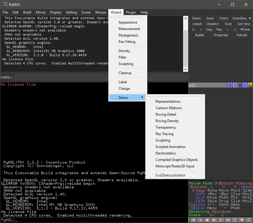Select Appearance in the Wizard menu
This screenshot has width=253, height=223.
click(128, 22)
